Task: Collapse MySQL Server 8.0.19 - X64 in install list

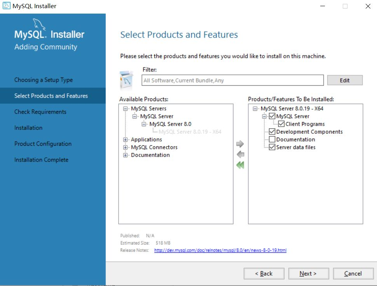Action: point(255,109)
